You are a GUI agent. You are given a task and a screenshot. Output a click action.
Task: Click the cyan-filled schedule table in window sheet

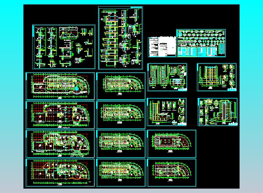click(x=198, y=52)
